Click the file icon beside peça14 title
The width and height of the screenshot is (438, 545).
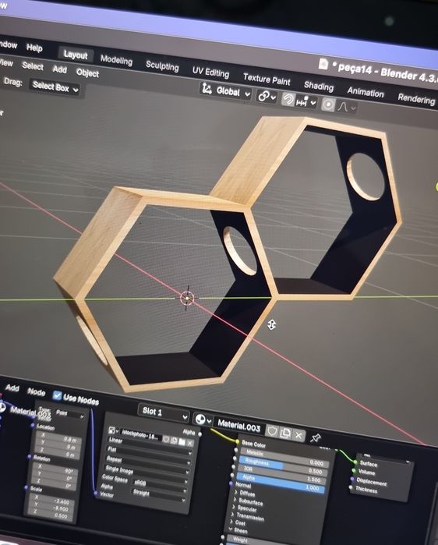point(323,64)
